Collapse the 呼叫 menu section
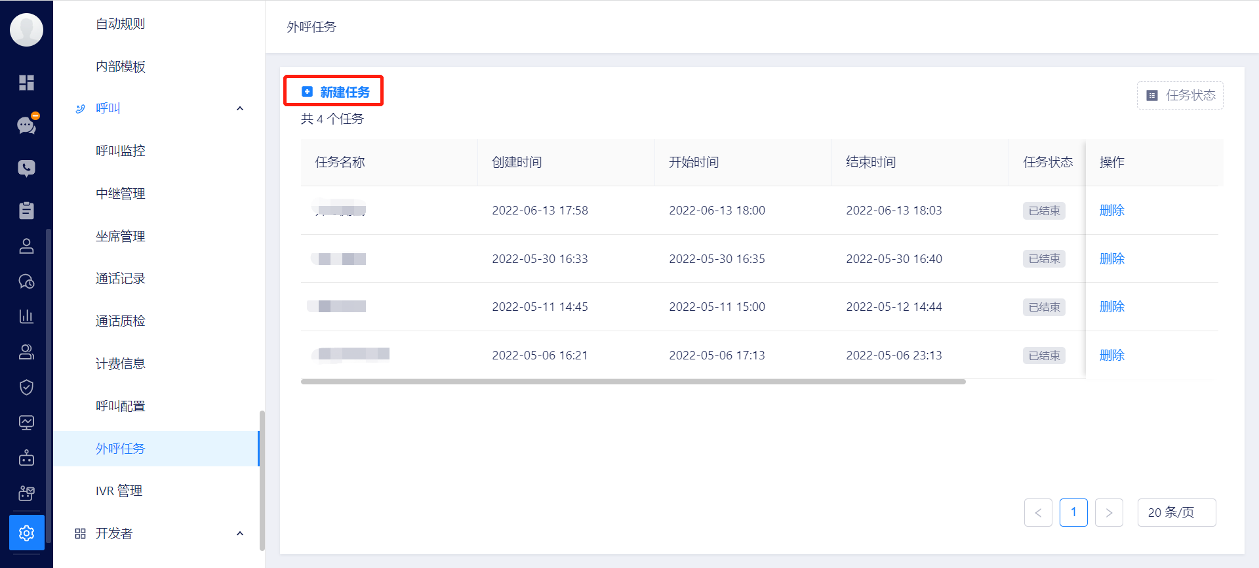This screenshot has width=1259, height=568. coord(240,108)
